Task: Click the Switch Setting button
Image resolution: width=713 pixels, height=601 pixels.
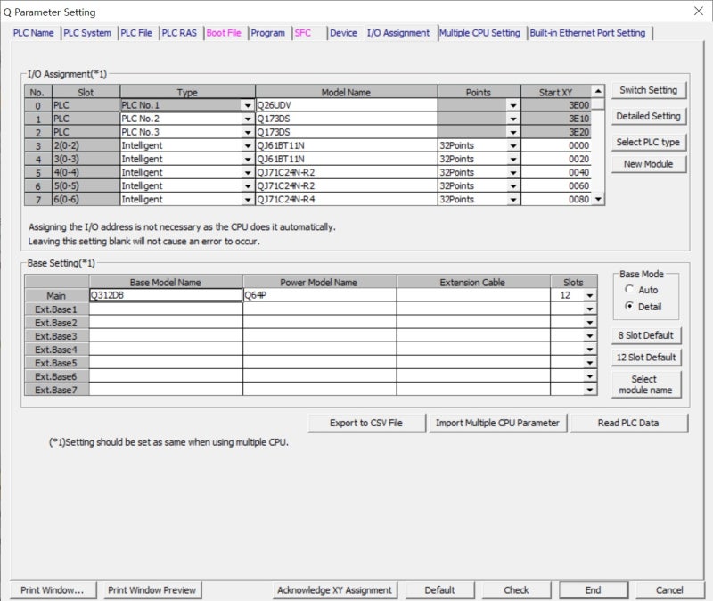Action: pyautogui.click(x=648, y=90)
